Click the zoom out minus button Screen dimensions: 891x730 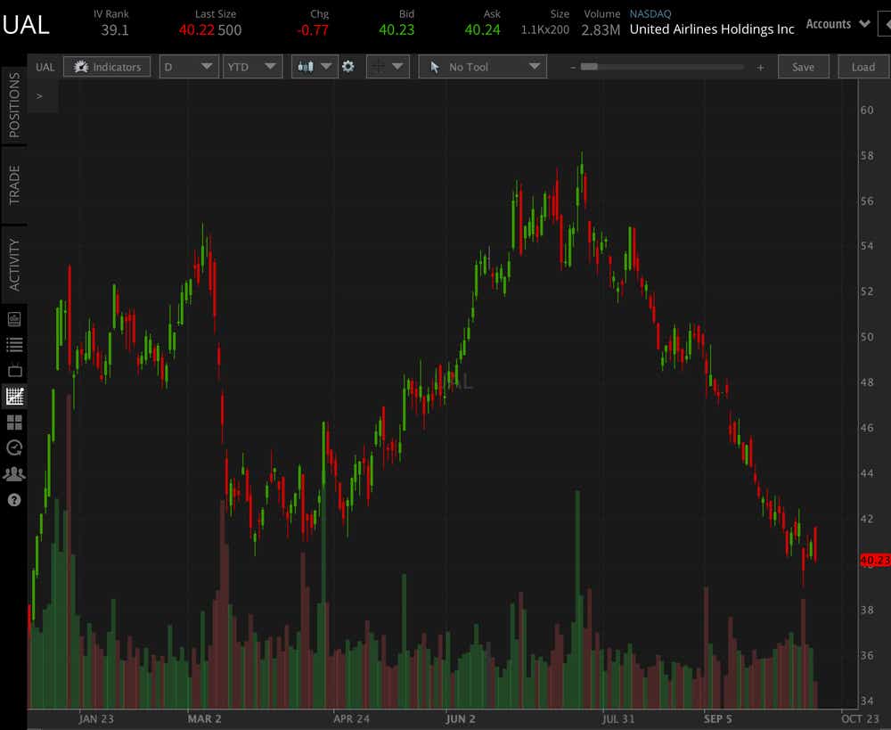573,68
